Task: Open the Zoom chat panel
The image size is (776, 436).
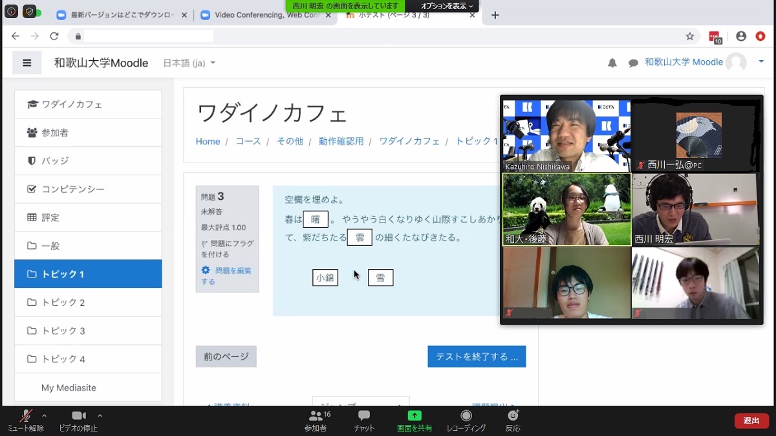Action: (x=364, y=420)
